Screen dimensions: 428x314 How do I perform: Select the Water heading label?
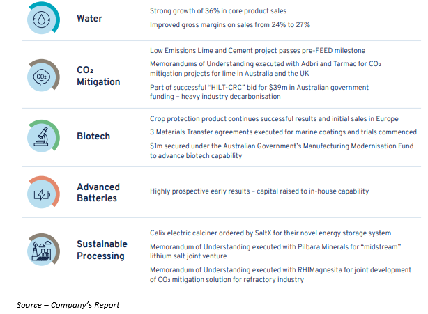click(89, 18)
